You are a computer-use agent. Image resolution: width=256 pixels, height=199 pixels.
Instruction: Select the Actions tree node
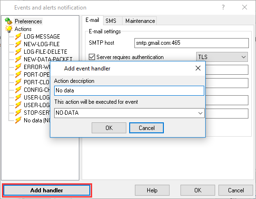(x=23, y=29)
